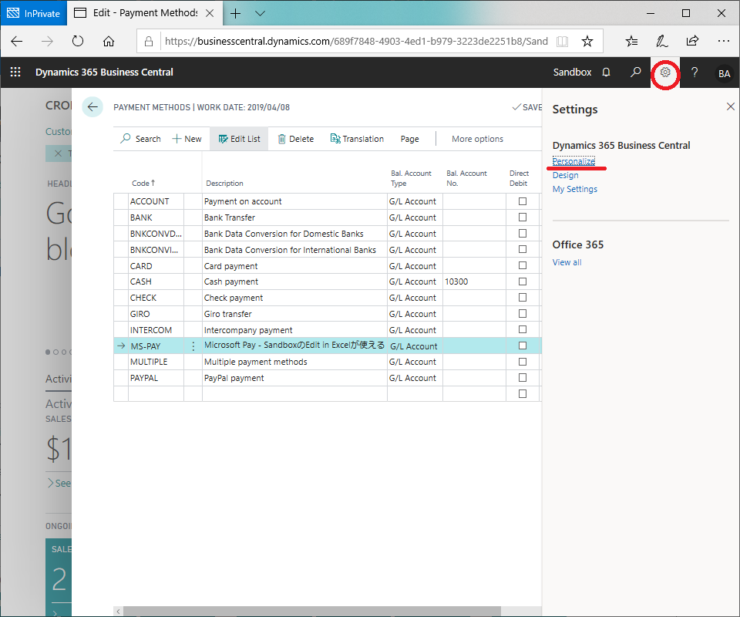The height and width of the screenshot is (617, 740).
Task: Open the browser settings and more menu
Action: 723,42
